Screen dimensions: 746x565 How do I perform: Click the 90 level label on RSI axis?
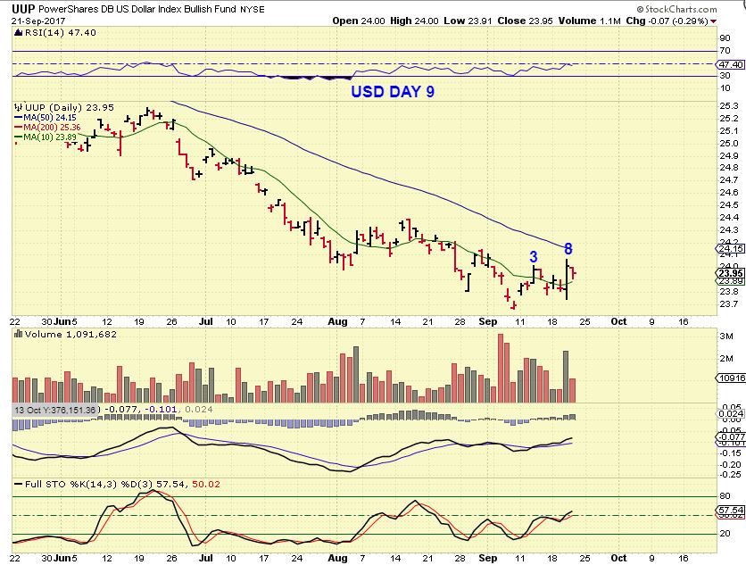pos(725,38)
